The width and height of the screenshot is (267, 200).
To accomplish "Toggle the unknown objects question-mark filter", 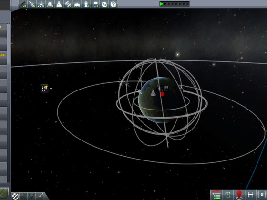I will pyautogui.click(x=113, y=4).
